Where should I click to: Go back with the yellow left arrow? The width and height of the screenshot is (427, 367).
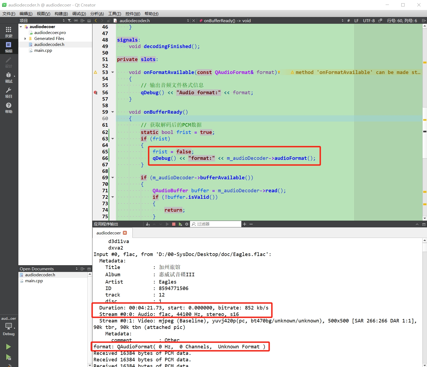pos(96,21)
